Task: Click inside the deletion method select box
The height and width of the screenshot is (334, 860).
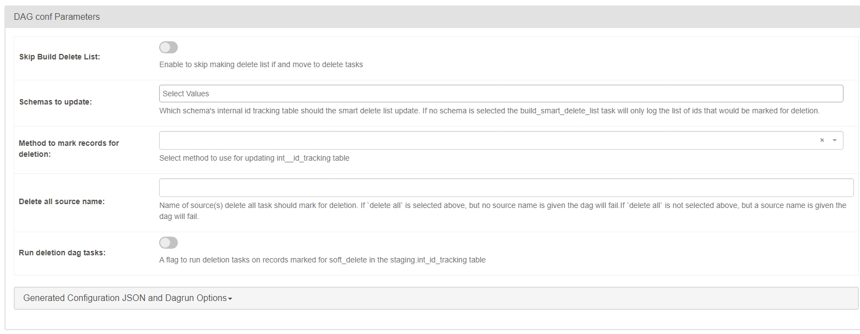Action: click(485, 140)
